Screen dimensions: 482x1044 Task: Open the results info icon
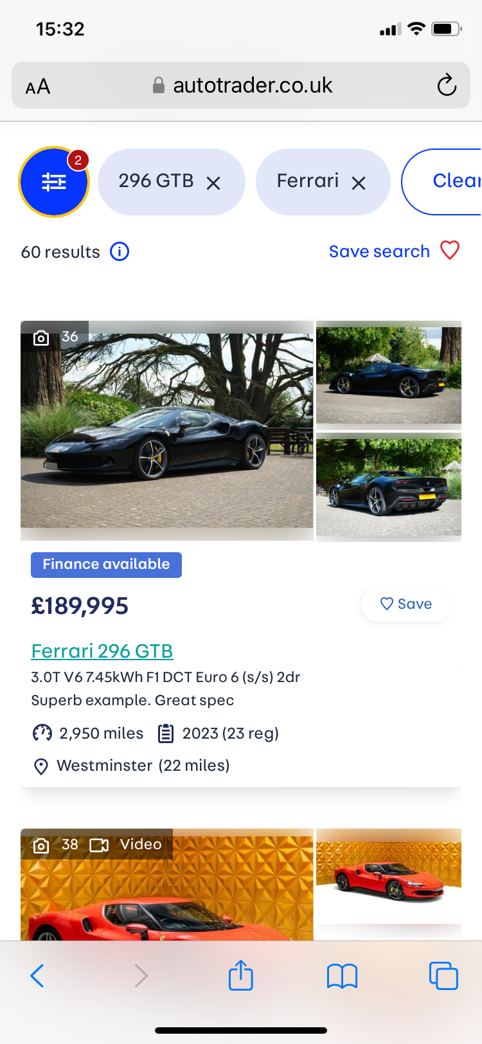(x=120, y=251)
